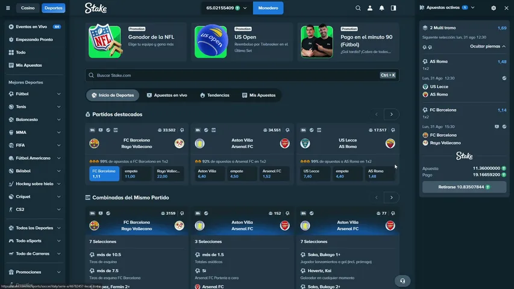The height and width of the screenshot is (289, 514).
Task: Go to next Combinadas del Mismo Partido
Action: [x=392, y=197]
